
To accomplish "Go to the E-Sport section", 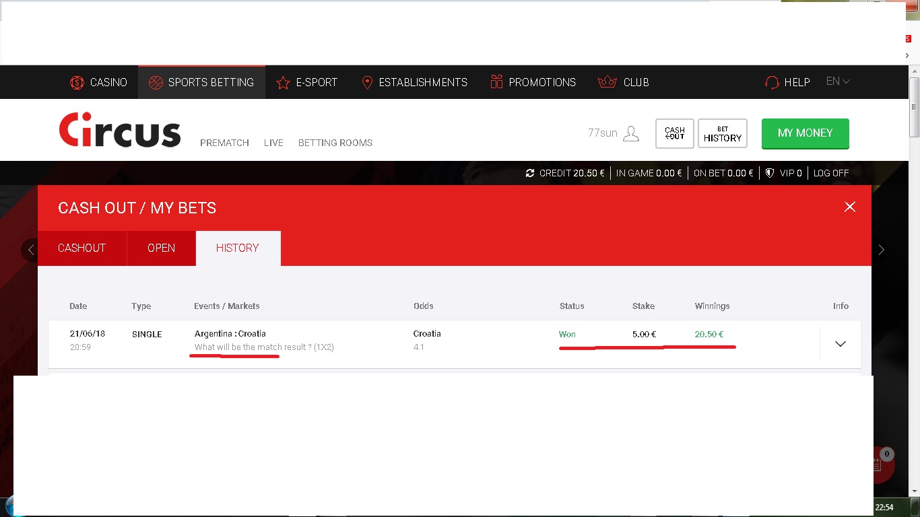I will point(306,82).
